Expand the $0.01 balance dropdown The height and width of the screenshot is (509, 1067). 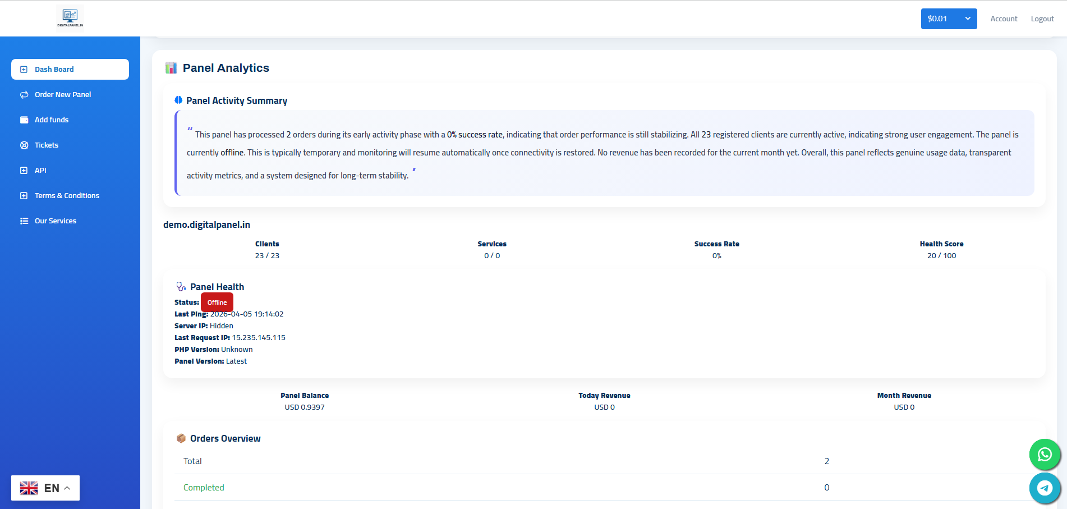[949, 19]
